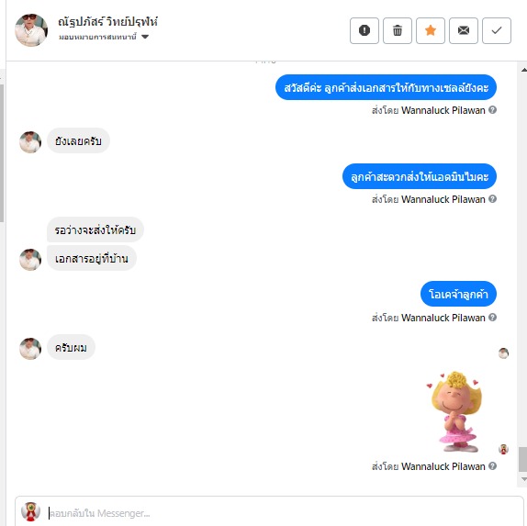Click customer avatar next to ยังเลยครับ message
The width and height of the screenshot is (527, 526).
(30, 142)
